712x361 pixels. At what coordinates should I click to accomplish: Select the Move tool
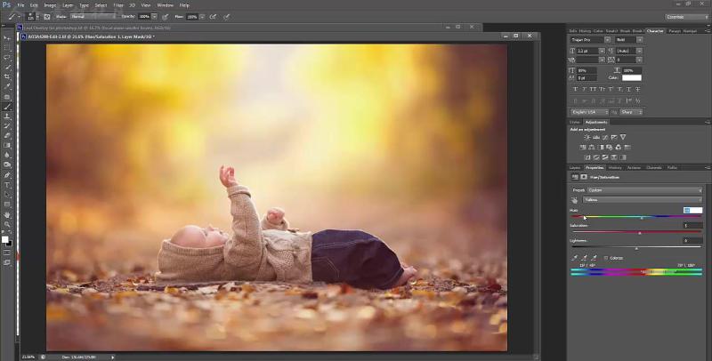click(7, 37)
